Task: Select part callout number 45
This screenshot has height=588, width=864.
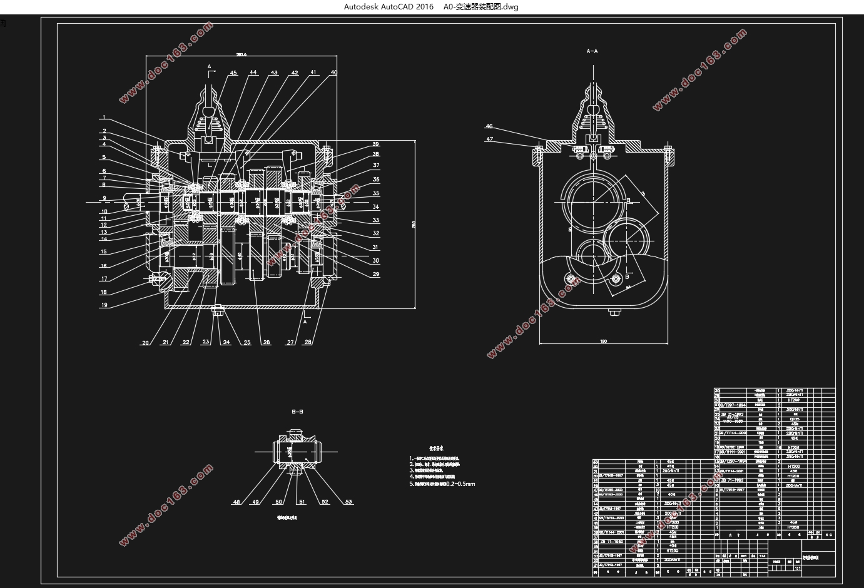Action: click(233, 73)
